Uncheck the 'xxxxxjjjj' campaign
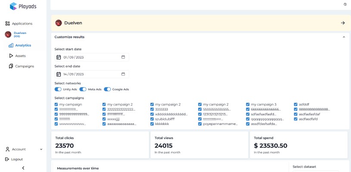This screenshot has height=172, width=351. [x=104, y=119]
